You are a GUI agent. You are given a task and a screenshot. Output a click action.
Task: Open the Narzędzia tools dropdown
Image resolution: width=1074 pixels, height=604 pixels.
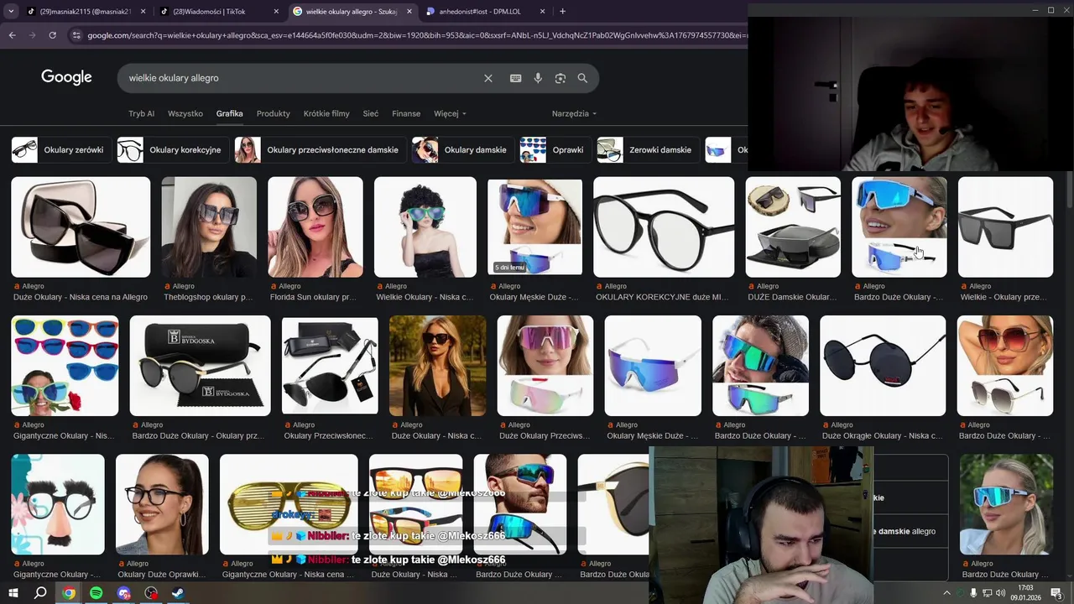(x=574, y=113)
